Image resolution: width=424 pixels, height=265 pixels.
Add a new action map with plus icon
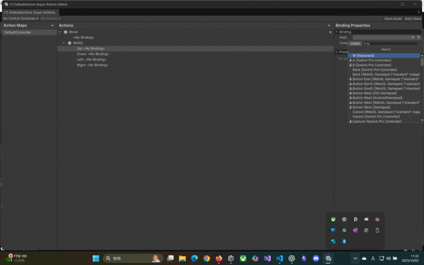52,26
